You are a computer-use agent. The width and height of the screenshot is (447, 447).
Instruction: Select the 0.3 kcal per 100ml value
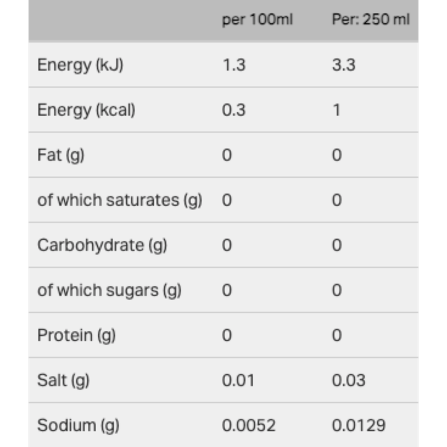coord(234,110)
